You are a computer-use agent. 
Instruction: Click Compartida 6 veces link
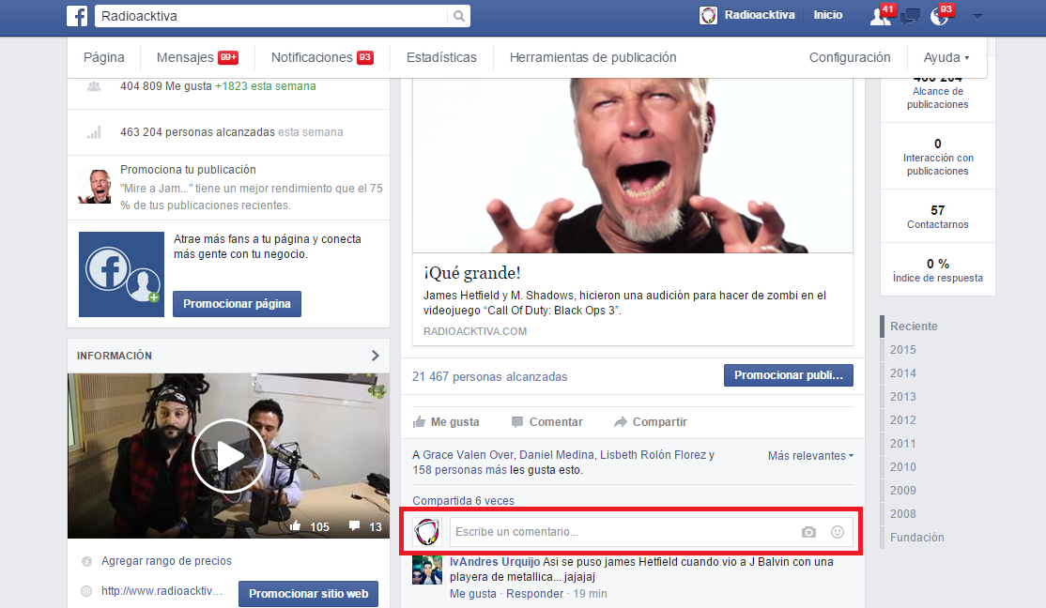click(463, 501)
